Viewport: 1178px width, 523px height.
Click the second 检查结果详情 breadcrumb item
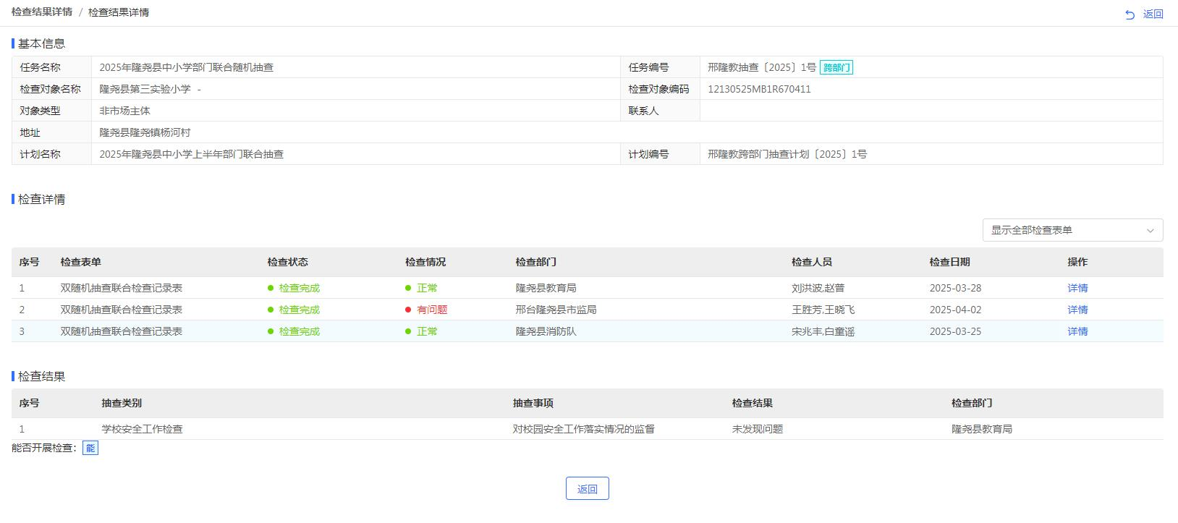click(x=119, y=12)
